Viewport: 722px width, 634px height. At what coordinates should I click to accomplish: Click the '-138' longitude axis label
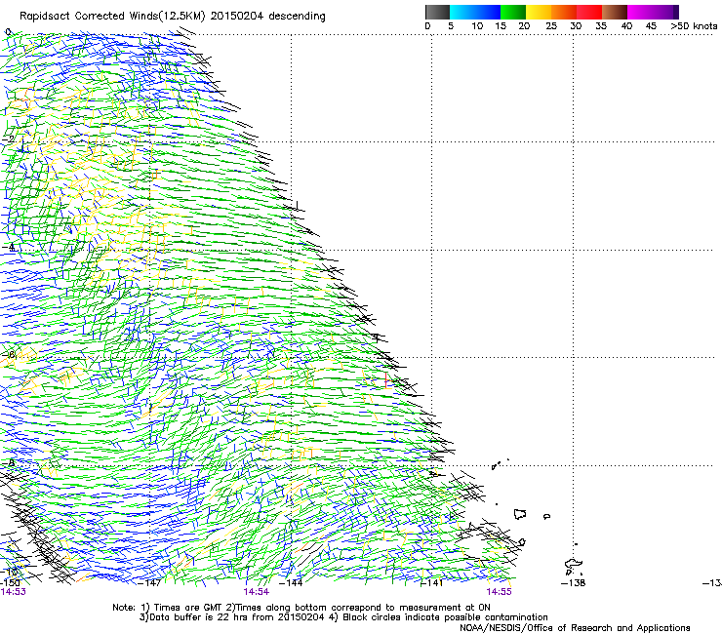pyautogui.click(x=574, y=583)
